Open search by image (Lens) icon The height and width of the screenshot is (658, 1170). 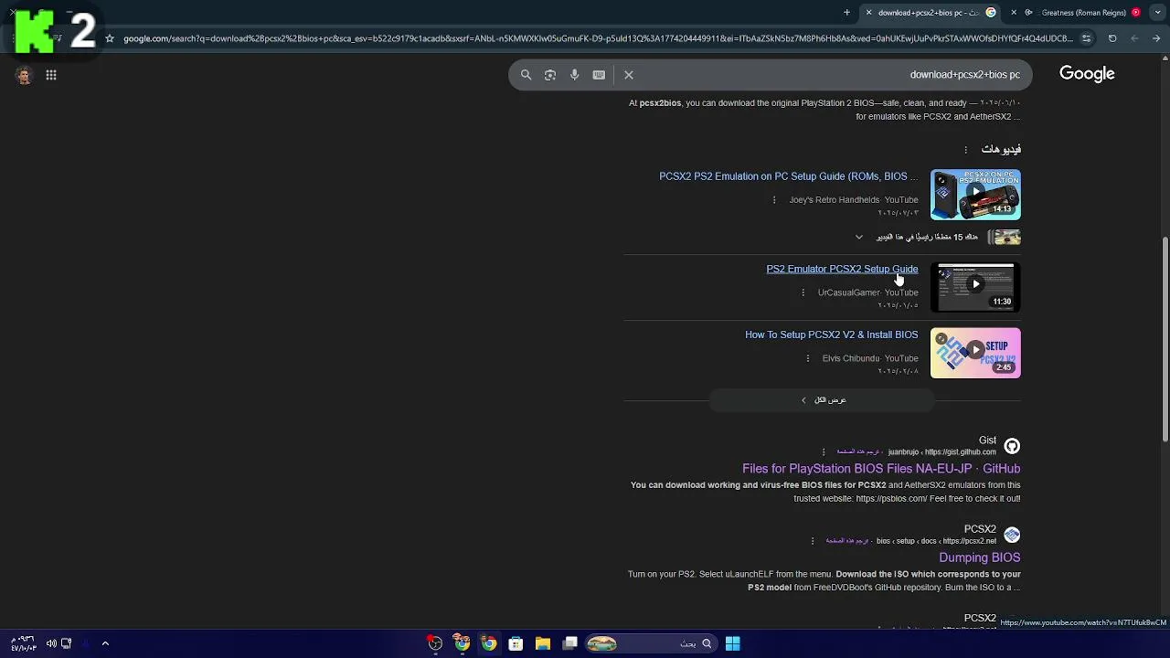click(x=550, y=75)
